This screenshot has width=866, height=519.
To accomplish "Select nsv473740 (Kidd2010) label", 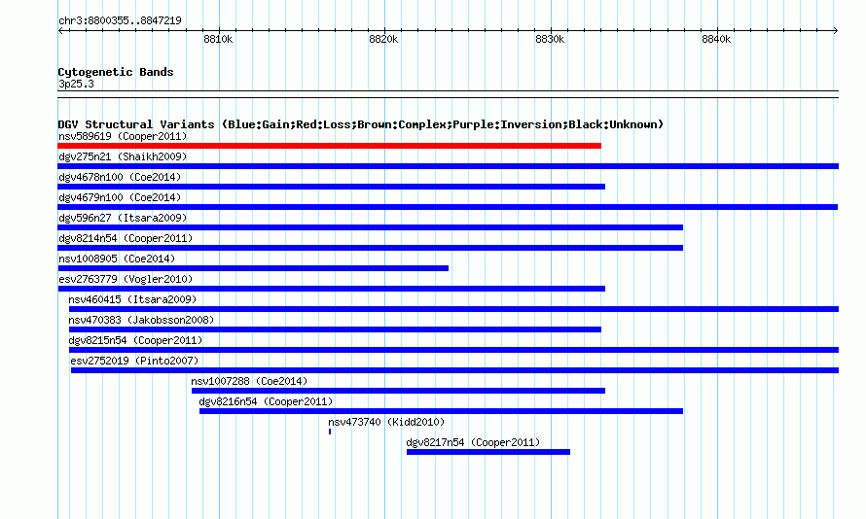I will click(x=386, y=422).
